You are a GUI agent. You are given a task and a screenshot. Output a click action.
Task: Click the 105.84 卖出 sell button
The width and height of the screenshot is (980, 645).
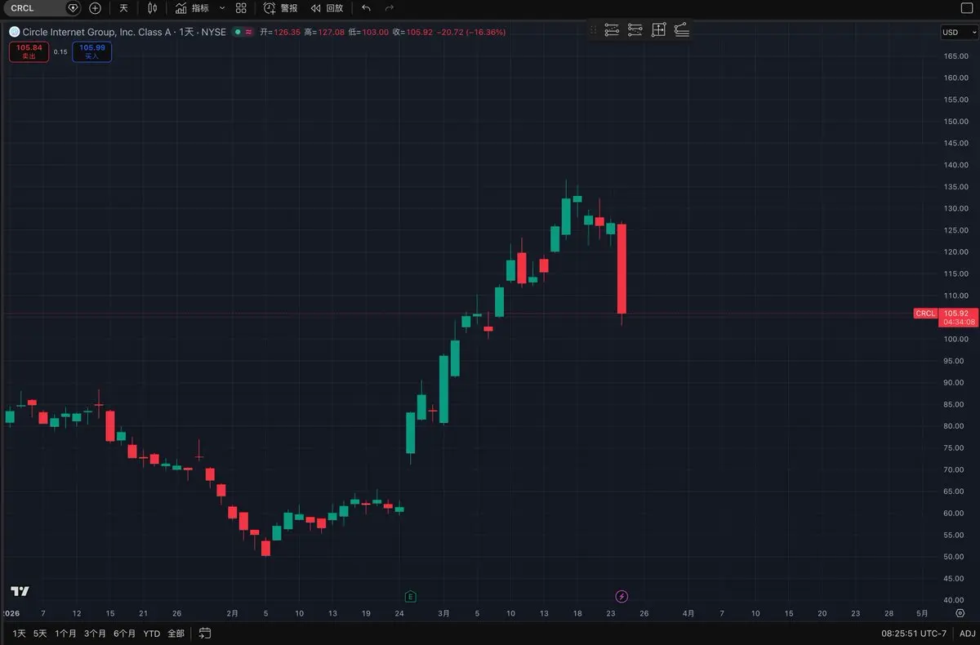29,52
